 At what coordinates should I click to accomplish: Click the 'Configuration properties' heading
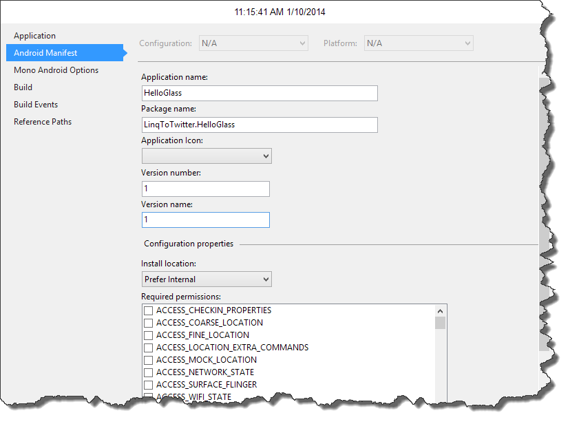tap(189, 244)
